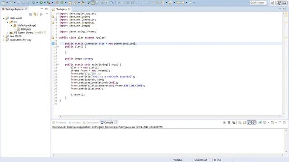Open Run configurations dropdown arrow

point(45,3)
